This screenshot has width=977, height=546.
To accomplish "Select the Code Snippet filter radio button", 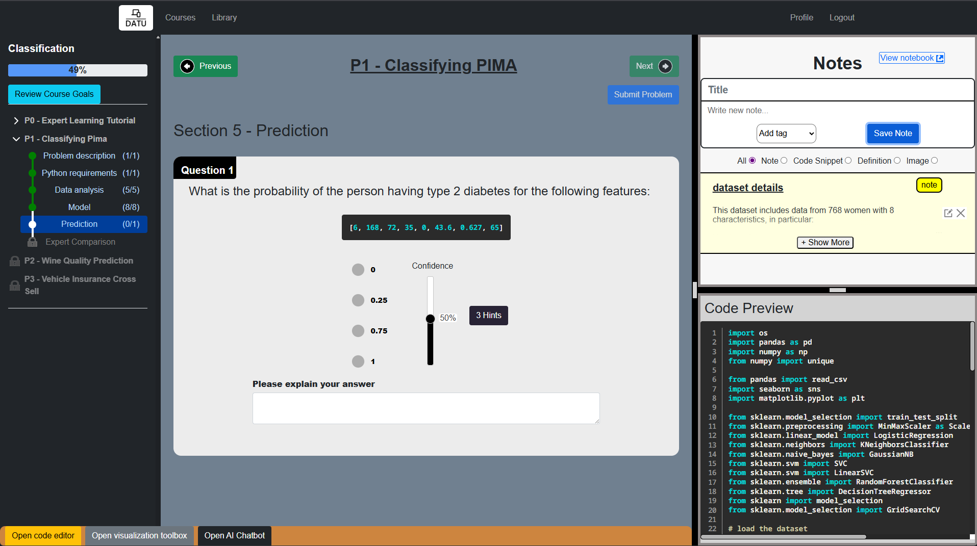I will point(848,161).
